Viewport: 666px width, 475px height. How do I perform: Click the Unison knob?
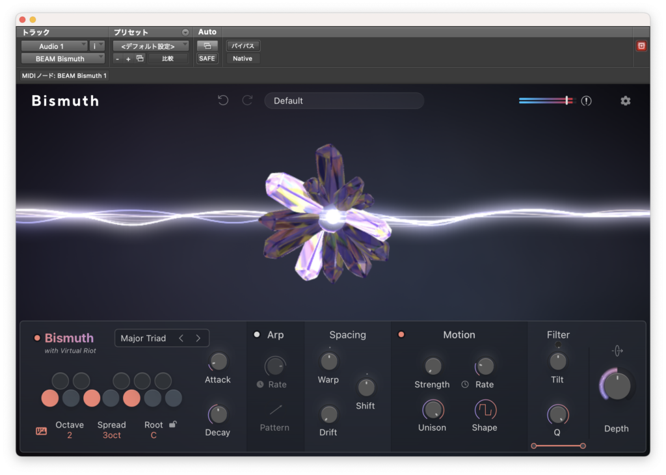(x=433, y=410)
